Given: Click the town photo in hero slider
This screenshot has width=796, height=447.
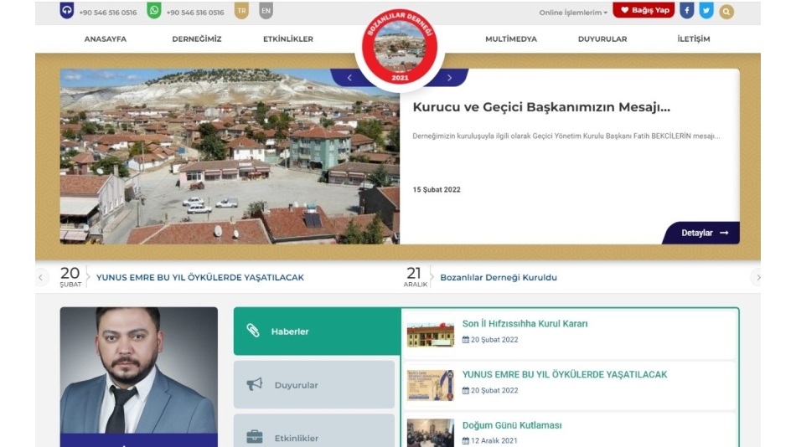Looking at the screenshot, I should [x=230, y=157].
